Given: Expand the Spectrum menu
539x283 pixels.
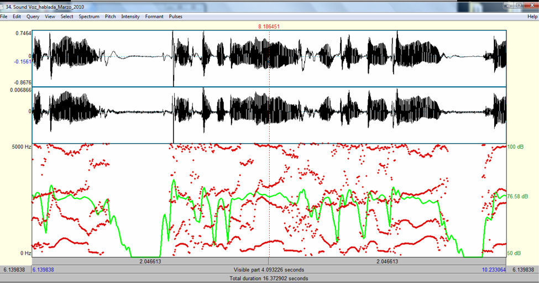Looking at the screenshot, I should (x=89, y=17).
